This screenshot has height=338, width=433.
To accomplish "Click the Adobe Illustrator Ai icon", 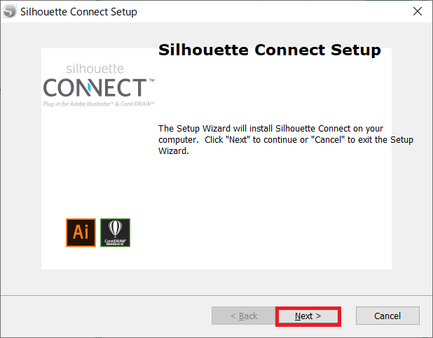I will pos(81,232).
